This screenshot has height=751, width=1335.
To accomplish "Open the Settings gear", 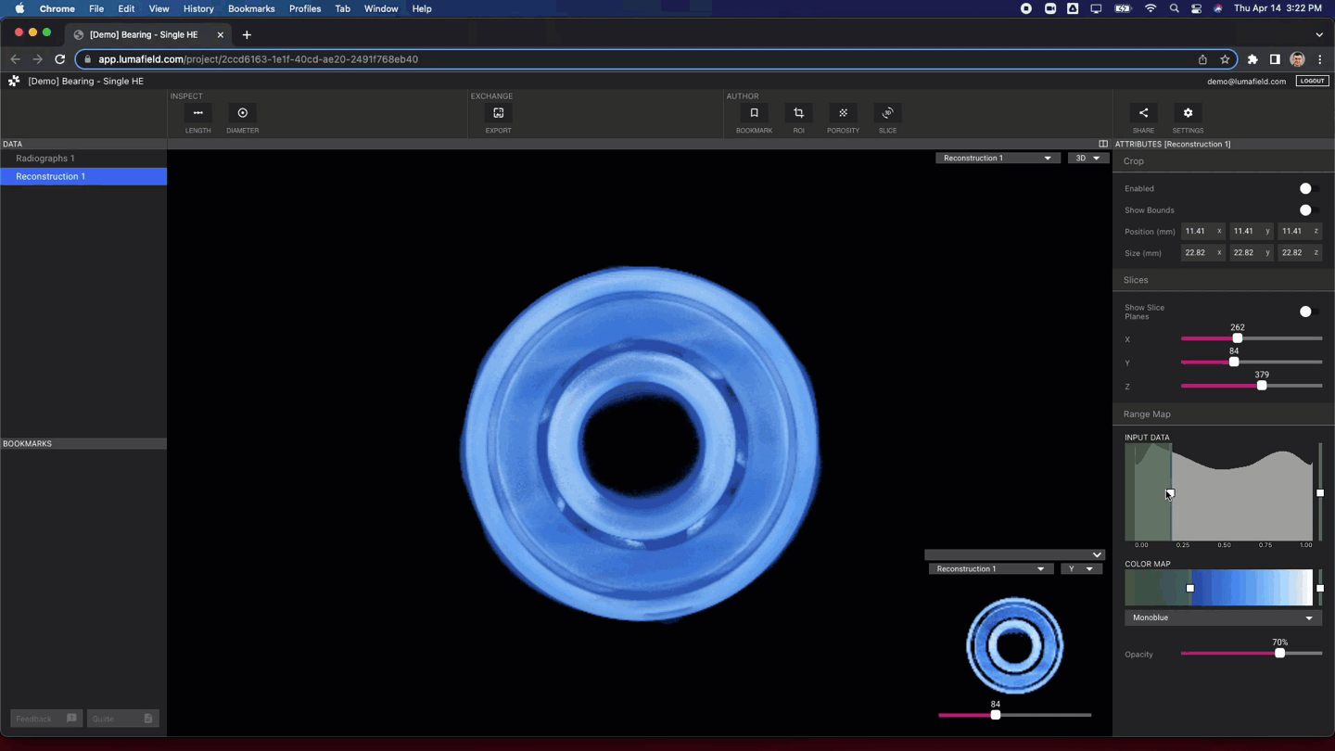I will click(1188, 113).
